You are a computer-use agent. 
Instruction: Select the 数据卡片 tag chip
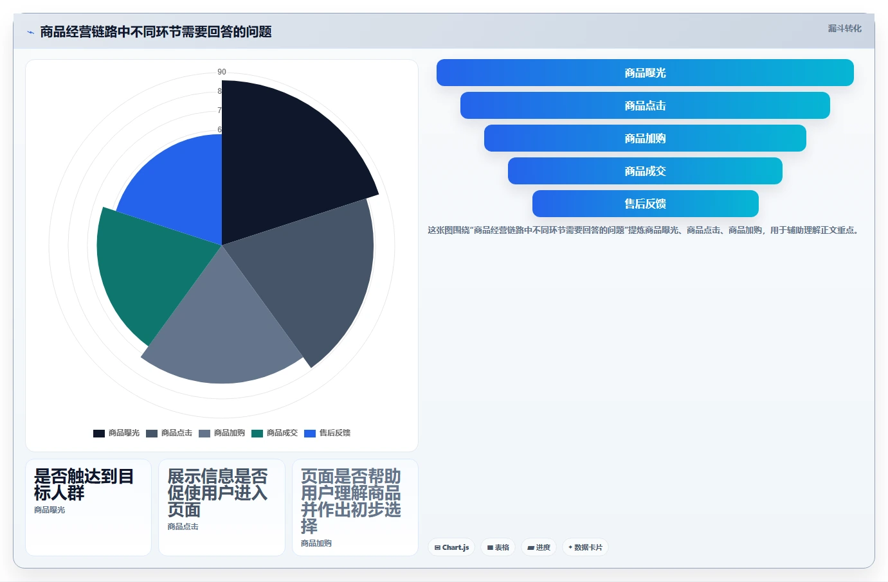(x=585, y=547)
